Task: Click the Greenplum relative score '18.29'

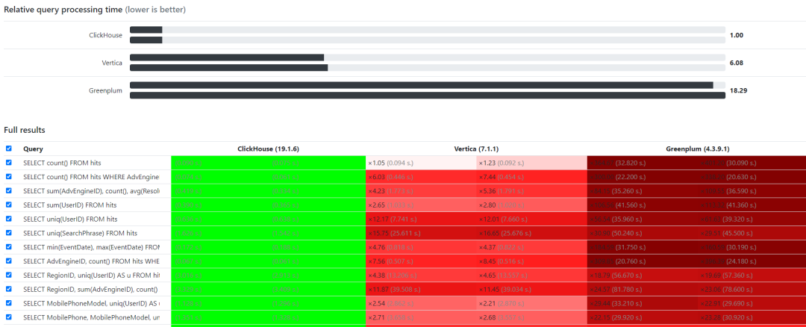Action: click(x=738, y=90)
